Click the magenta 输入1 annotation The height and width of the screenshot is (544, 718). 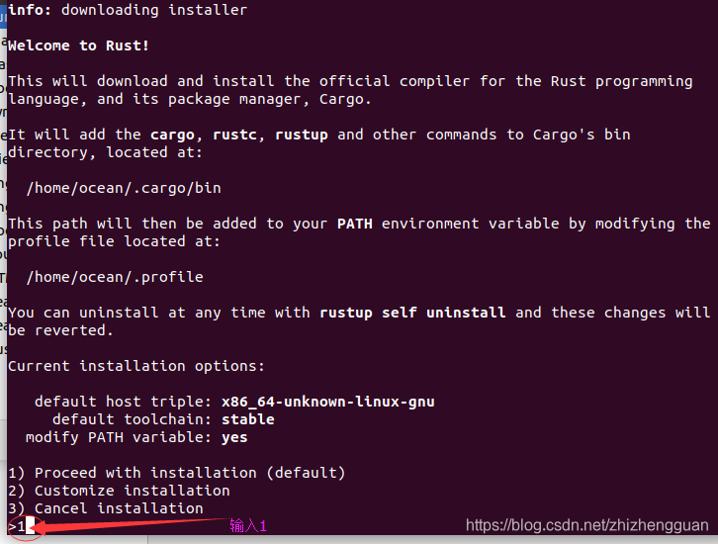(247, 525)
